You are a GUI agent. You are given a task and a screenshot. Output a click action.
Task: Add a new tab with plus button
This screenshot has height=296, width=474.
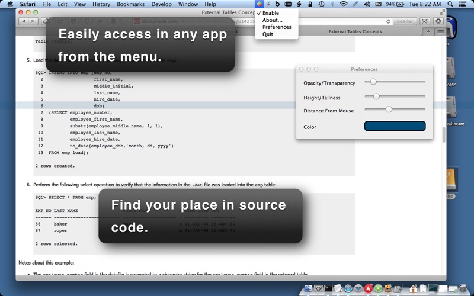428,31
